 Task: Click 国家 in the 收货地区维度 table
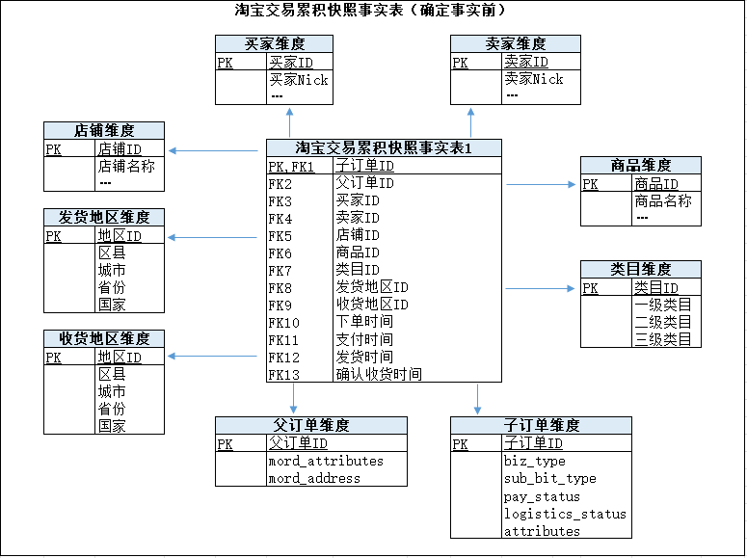point(112,426)
